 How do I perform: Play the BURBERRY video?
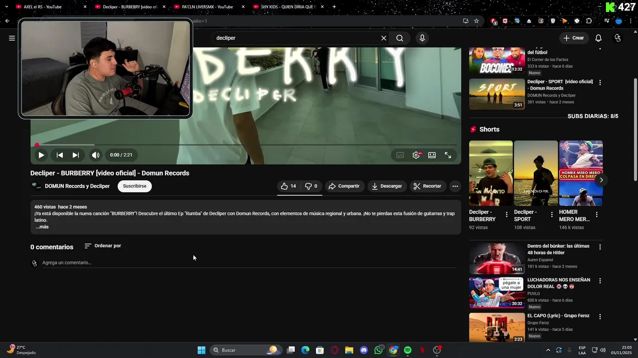(x=41, y=155)
